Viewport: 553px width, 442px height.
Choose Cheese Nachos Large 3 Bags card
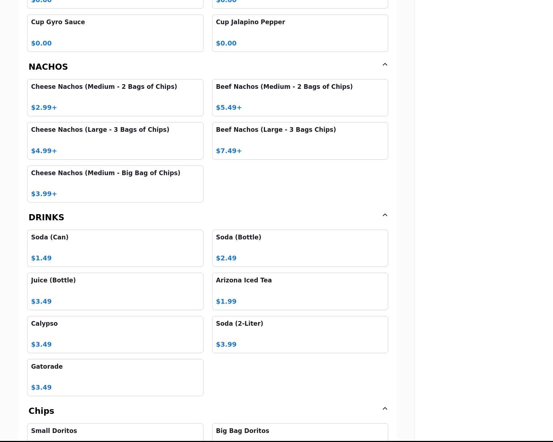click(x=115, y=141)
